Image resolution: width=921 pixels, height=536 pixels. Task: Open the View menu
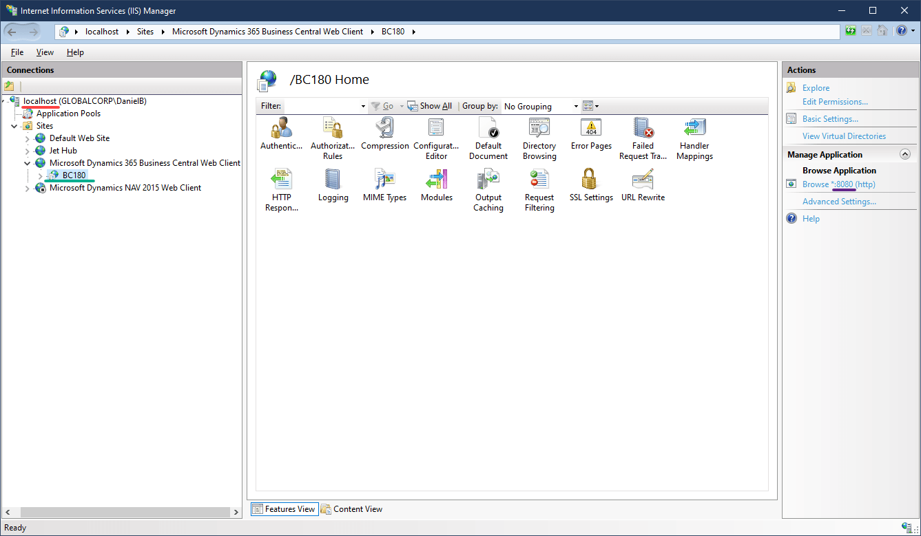[x=44, y=52]
